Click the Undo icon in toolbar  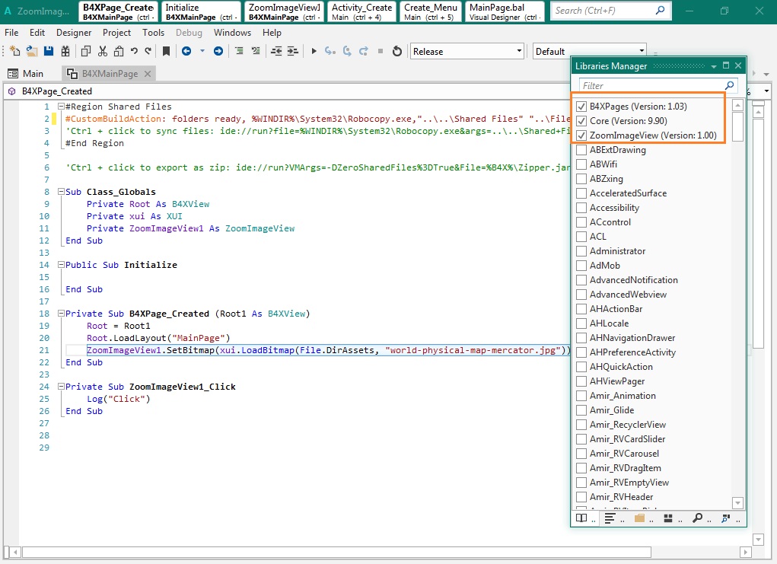point(134,51)
